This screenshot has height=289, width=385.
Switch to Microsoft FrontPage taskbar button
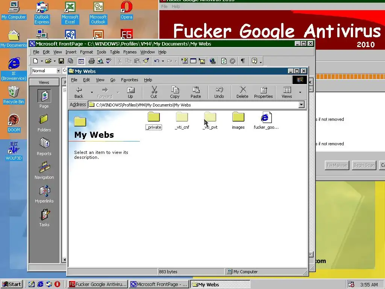coord(159,284)
